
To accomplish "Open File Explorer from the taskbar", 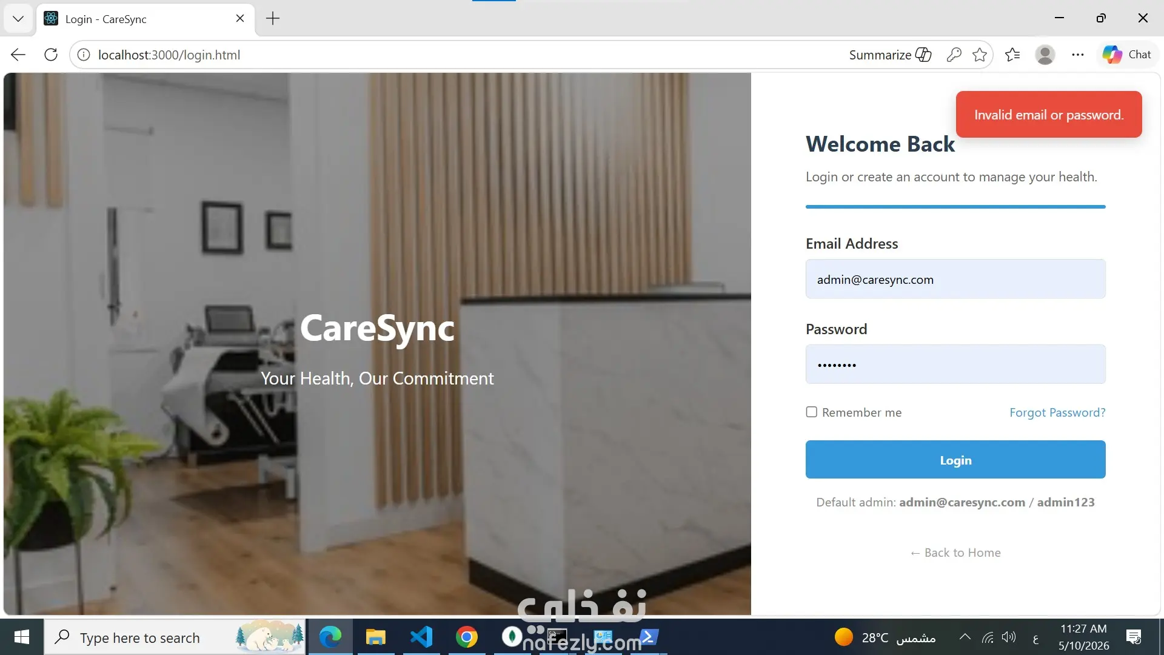I will [x=376, y=637].
